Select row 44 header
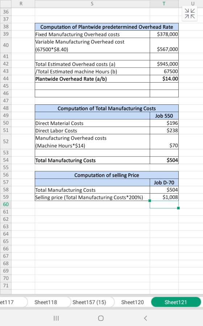 tap(5, 79)
